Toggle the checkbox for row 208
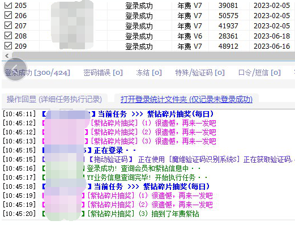The height and width of the screenshot is (225, 295). [x=8, y=36]
